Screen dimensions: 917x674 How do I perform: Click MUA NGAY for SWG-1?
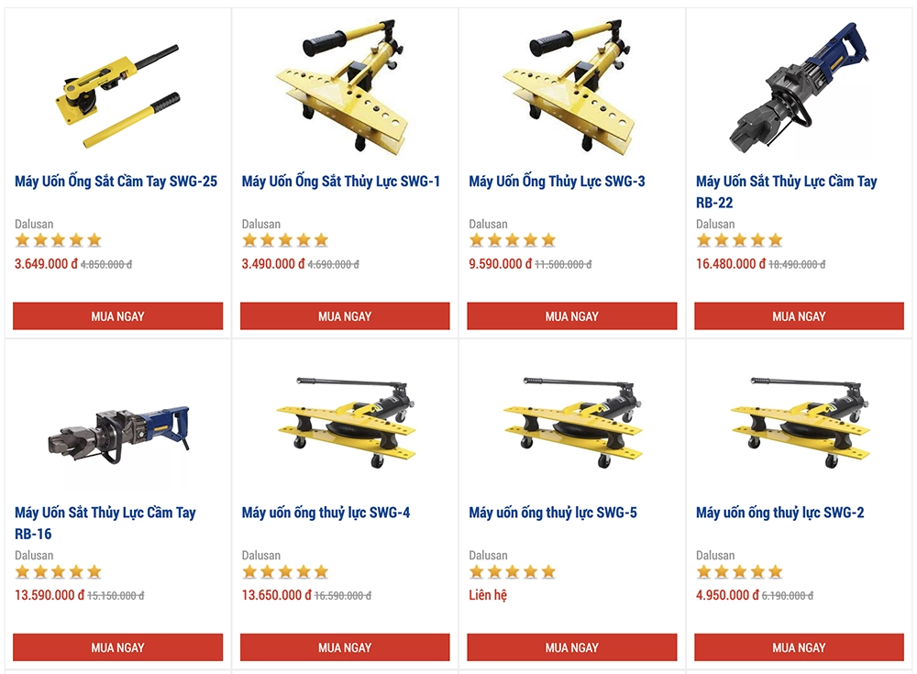click(x=345, y=316)
